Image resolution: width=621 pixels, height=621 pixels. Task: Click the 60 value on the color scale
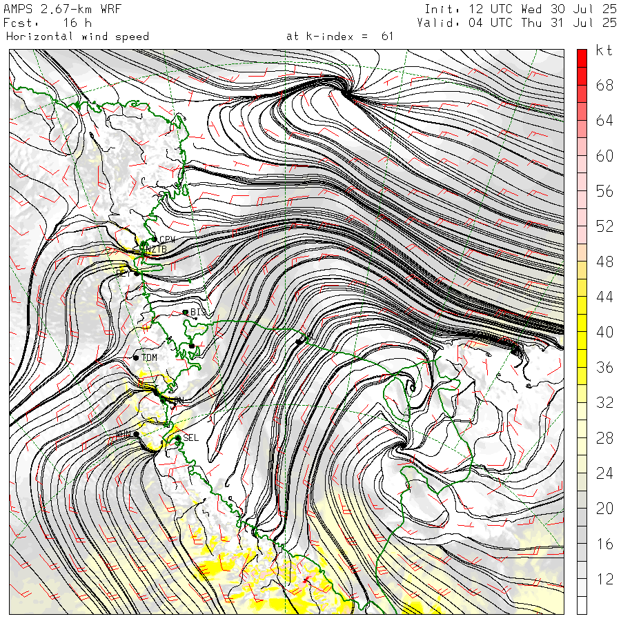pos(604,156)
